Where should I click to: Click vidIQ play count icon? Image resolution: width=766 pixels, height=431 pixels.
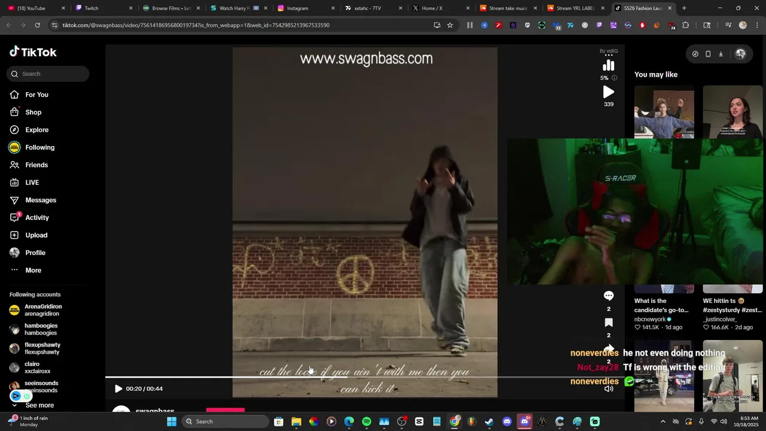point(609,92)
